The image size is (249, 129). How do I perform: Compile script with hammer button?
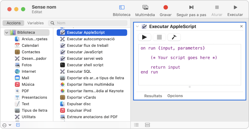tap(174, 37)
